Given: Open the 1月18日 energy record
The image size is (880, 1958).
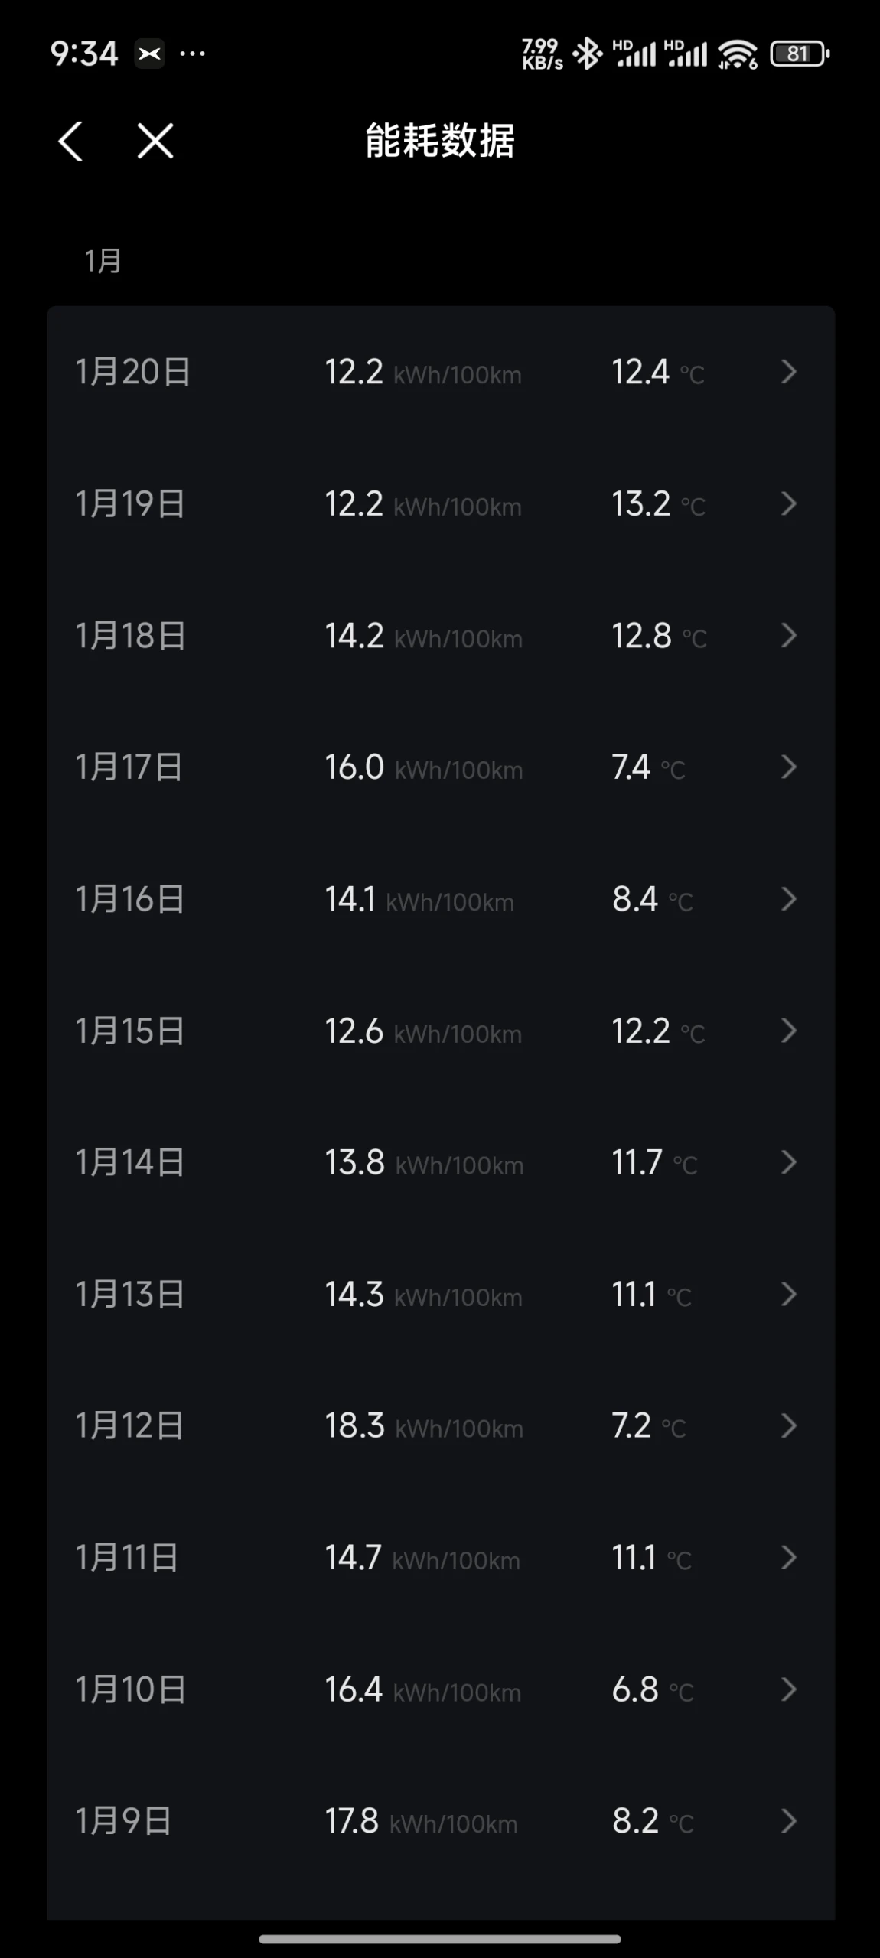Looking at the screenshot, I should (440, 635).
